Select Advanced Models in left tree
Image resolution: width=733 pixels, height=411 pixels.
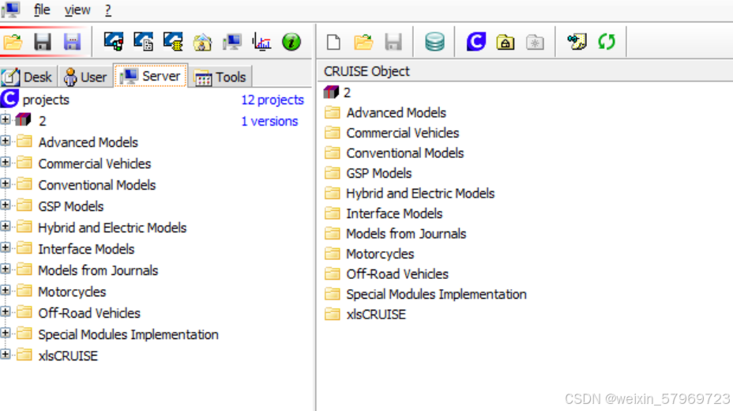[x=88, y=142]
